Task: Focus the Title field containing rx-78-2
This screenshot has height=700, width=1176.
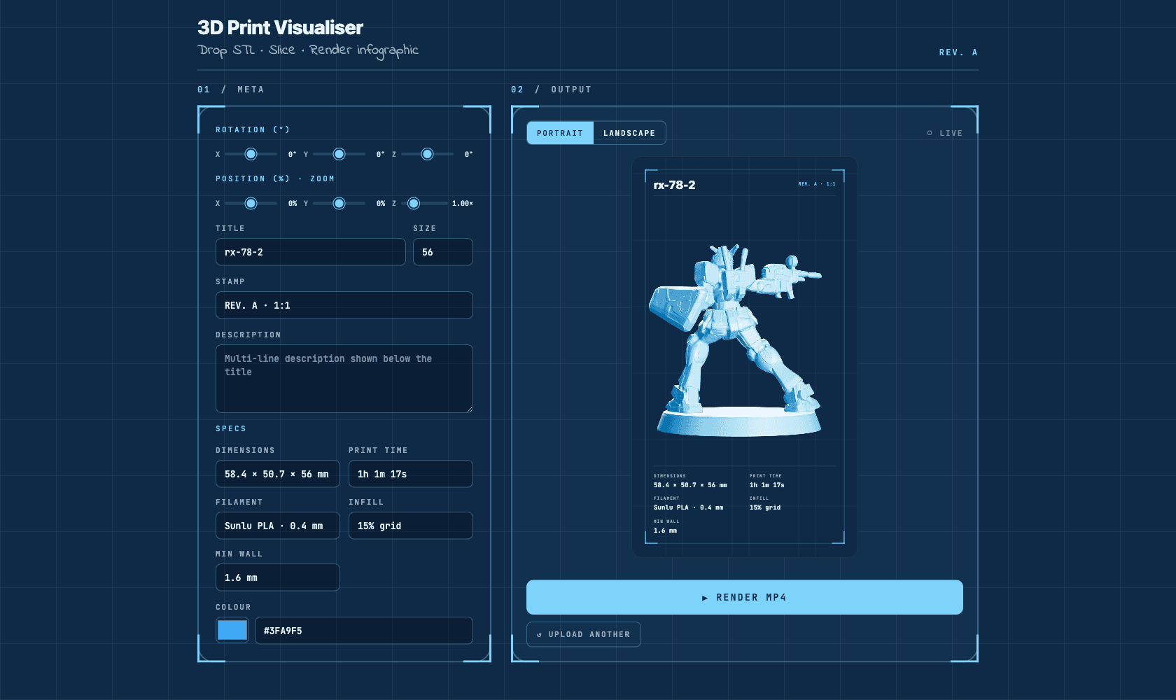Action: [x=311, y=252]
